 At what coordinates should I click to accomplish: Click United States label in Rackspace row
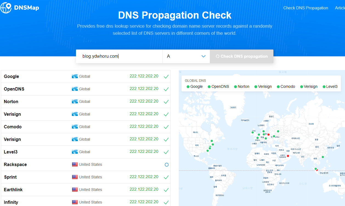click(91, 164)
